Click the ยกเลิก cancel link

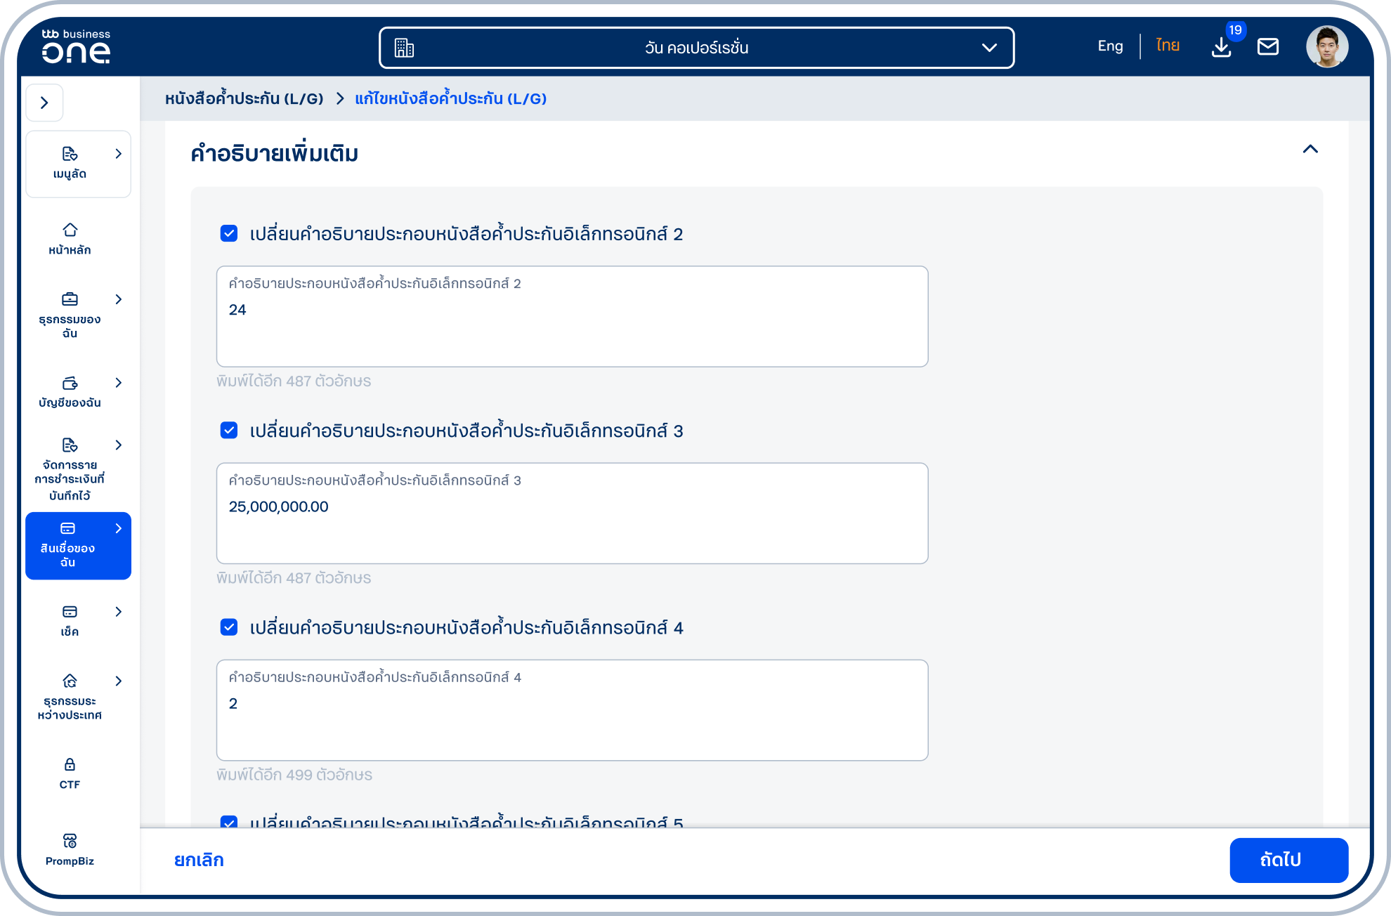coord(199,860)
